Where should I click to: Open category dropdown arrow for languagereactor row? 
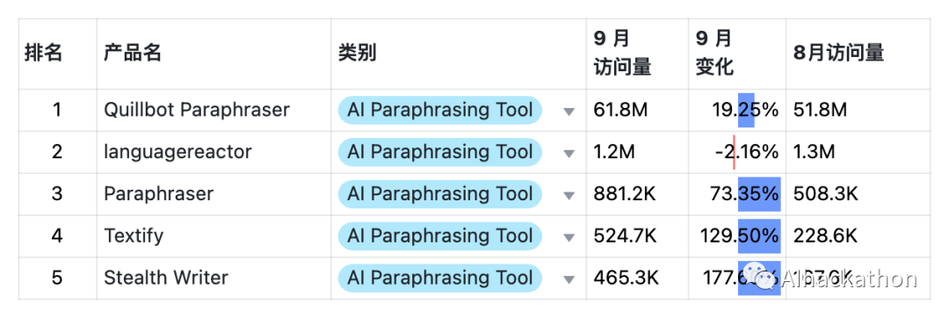(x=569, y=154)
